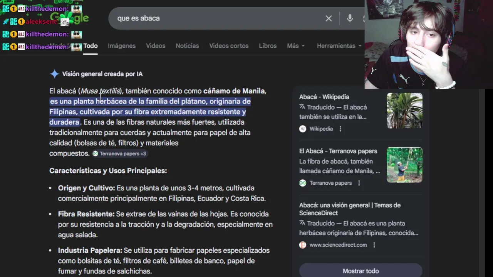This screenshot has width=493, height=277.
Task: Open the 'El Abacá - Terranova papers' link
Action: point(338,151)
